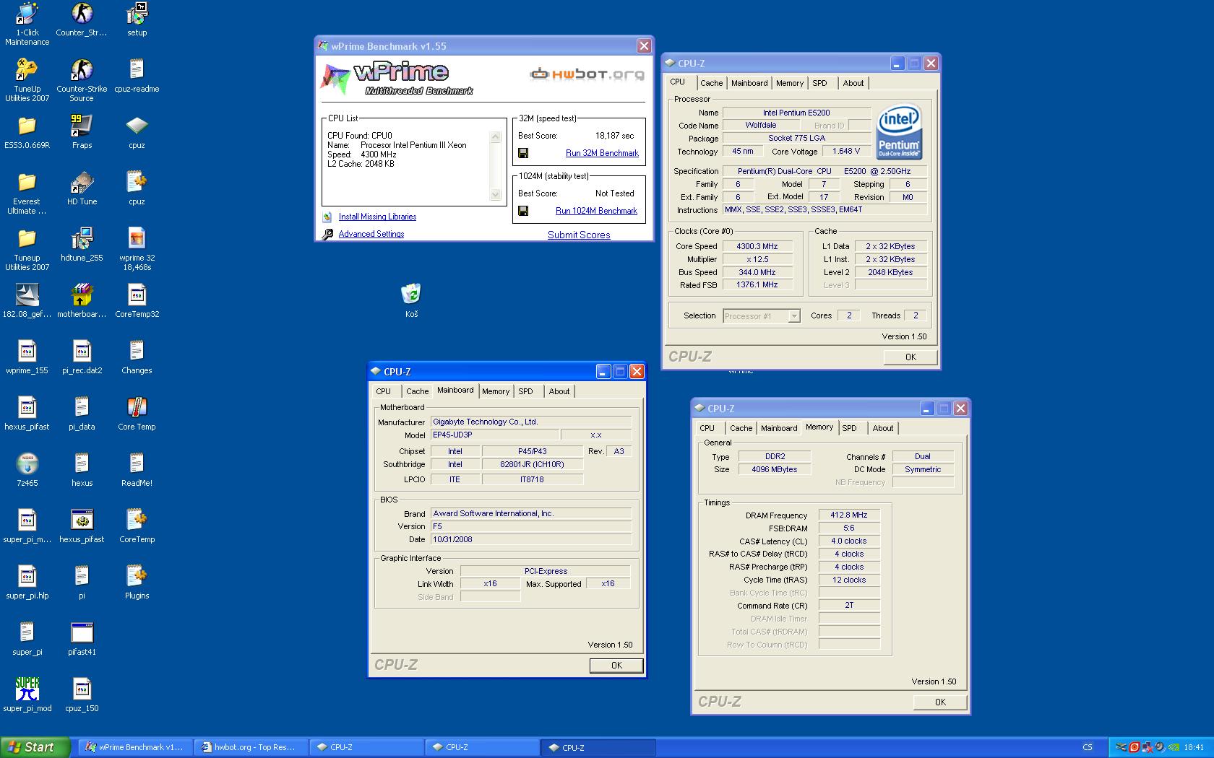Switch to hwbot.org - Top Res... taskbar button
Screen dimensions: 1214x758
pos(251,747)
